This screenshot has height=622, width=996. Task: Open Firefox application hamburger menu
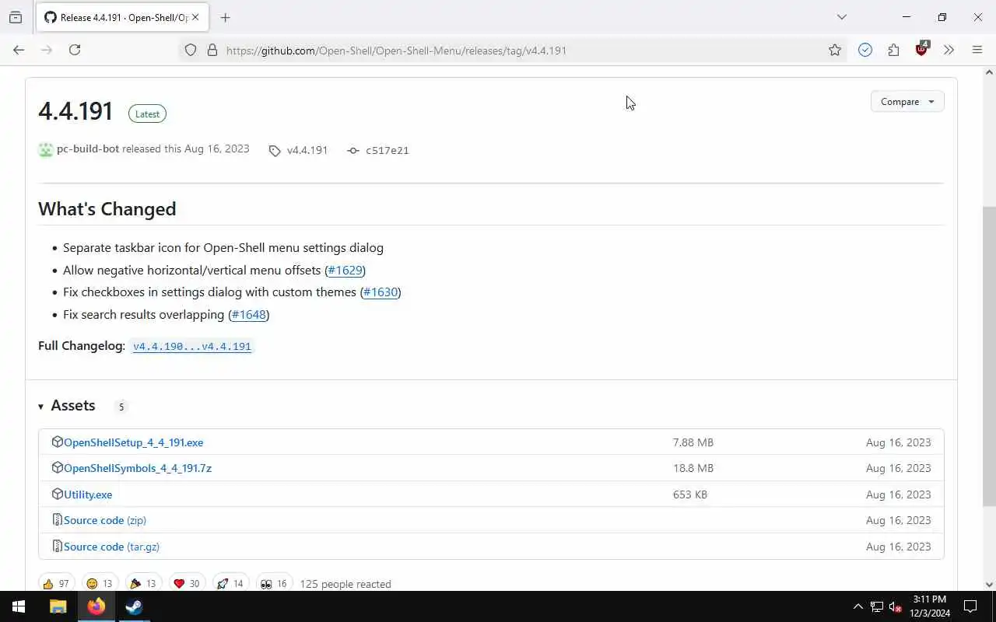(x=977, y=50)
